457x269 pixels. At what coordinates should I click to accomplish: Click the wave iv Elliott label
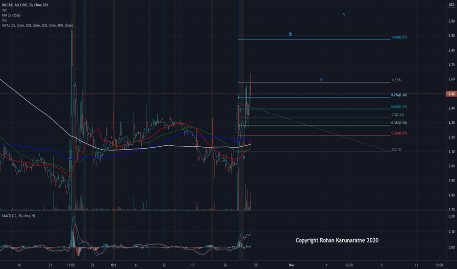pyautogui.click(x=321, y=79)
